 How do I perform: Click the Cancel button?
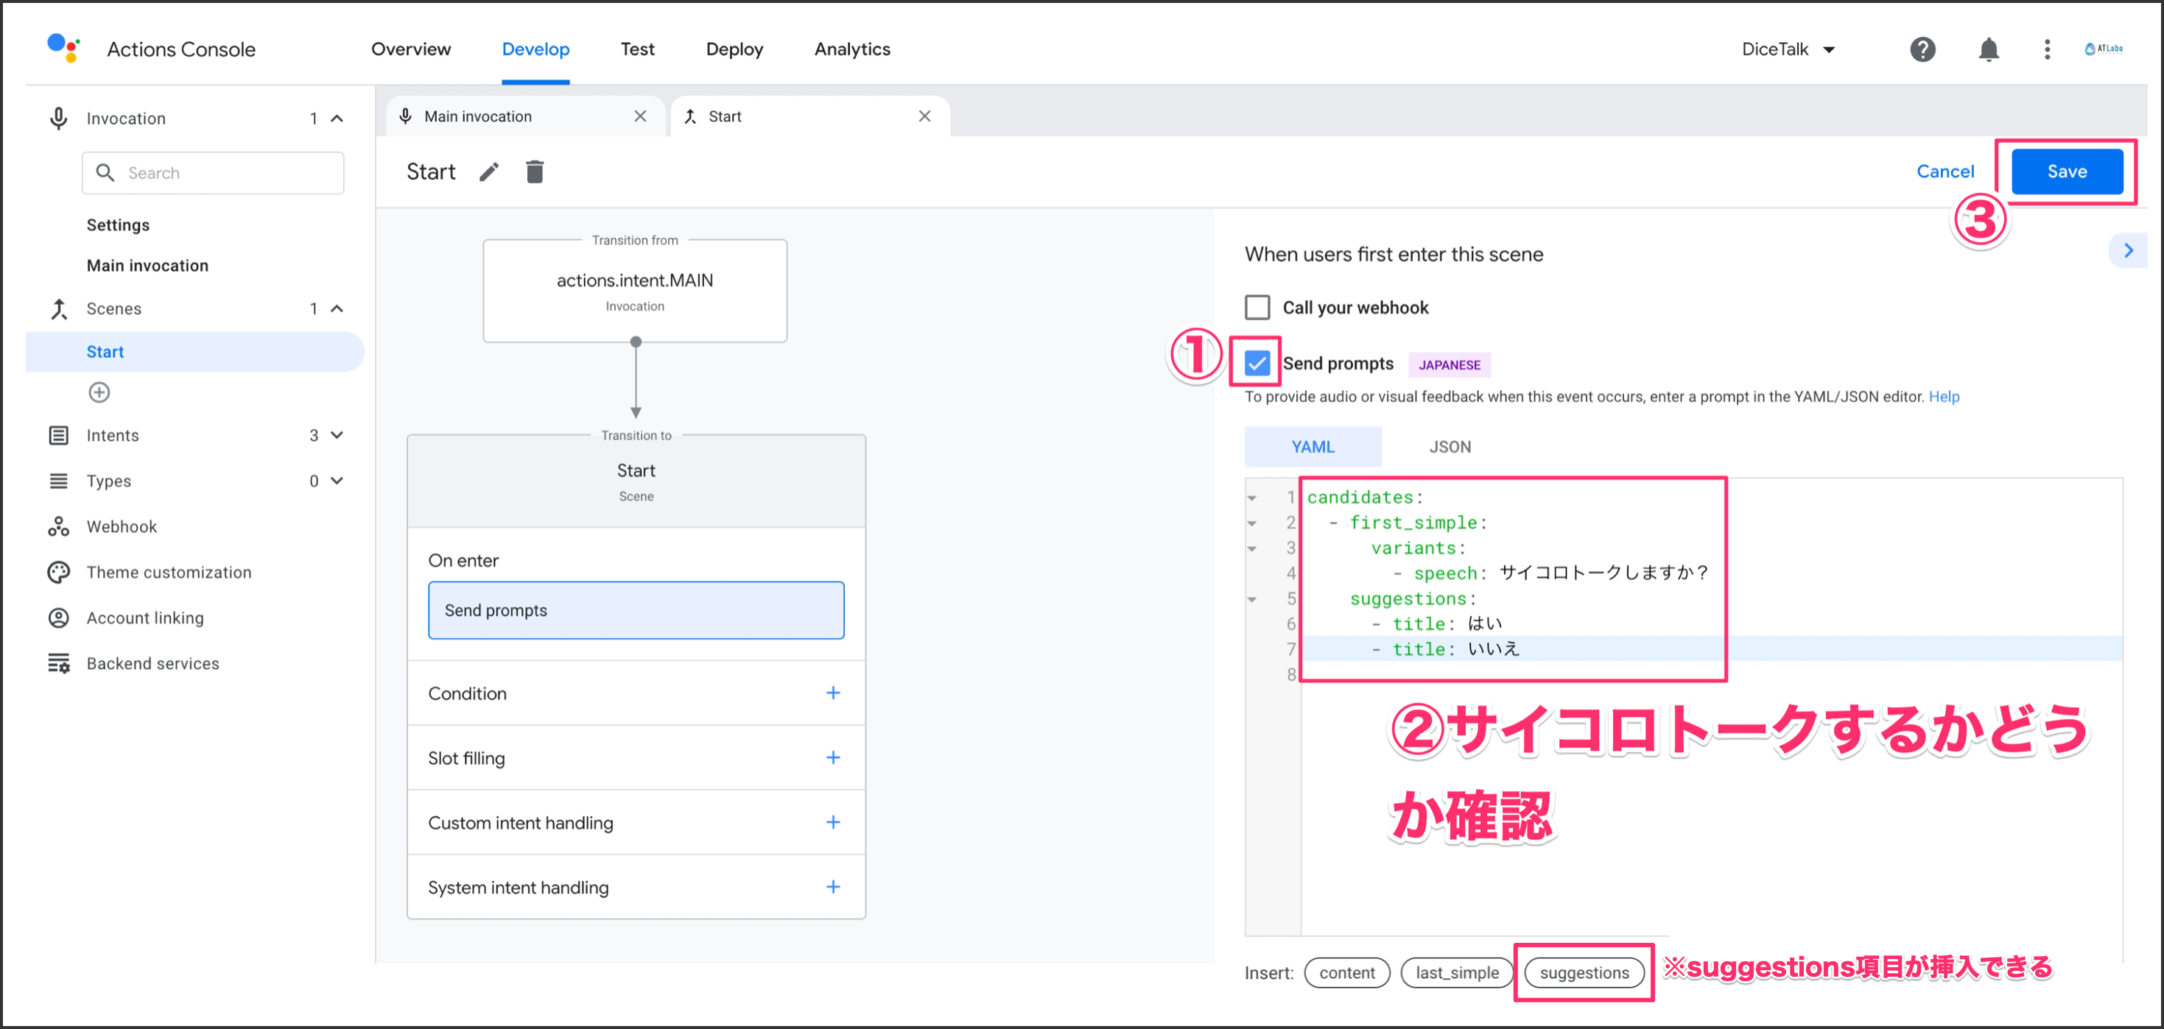coord(1945,171)
